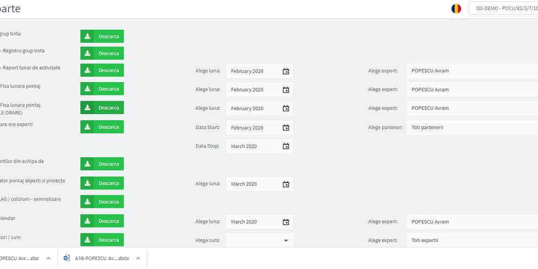Open calendar icon for the calendar row month
Screen dimensions: 538x269
pyautogui.click(x=286, y=222)
